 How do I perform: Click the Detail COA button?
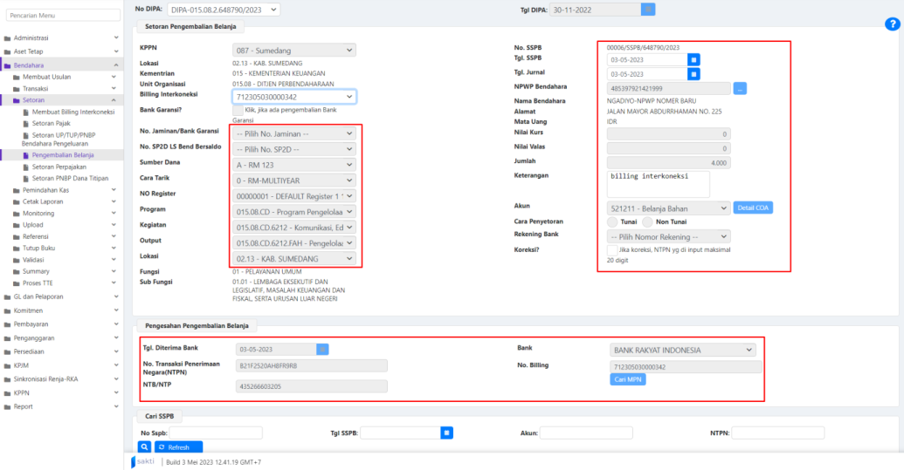pyautogui.click(x=753, y=208)
